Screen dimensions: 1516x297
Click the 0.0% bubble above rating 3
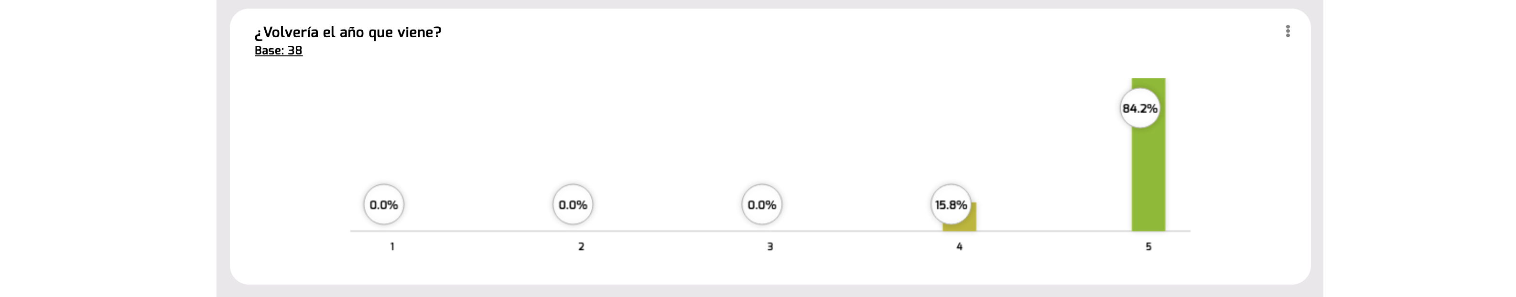[x=761, y=205]
